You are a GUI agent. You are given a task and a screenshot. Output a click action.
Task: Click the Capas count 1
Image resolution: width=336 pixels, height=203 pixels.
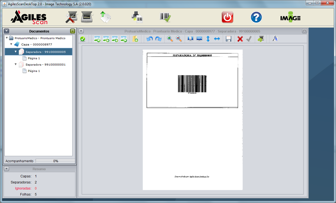coord(36,176)
